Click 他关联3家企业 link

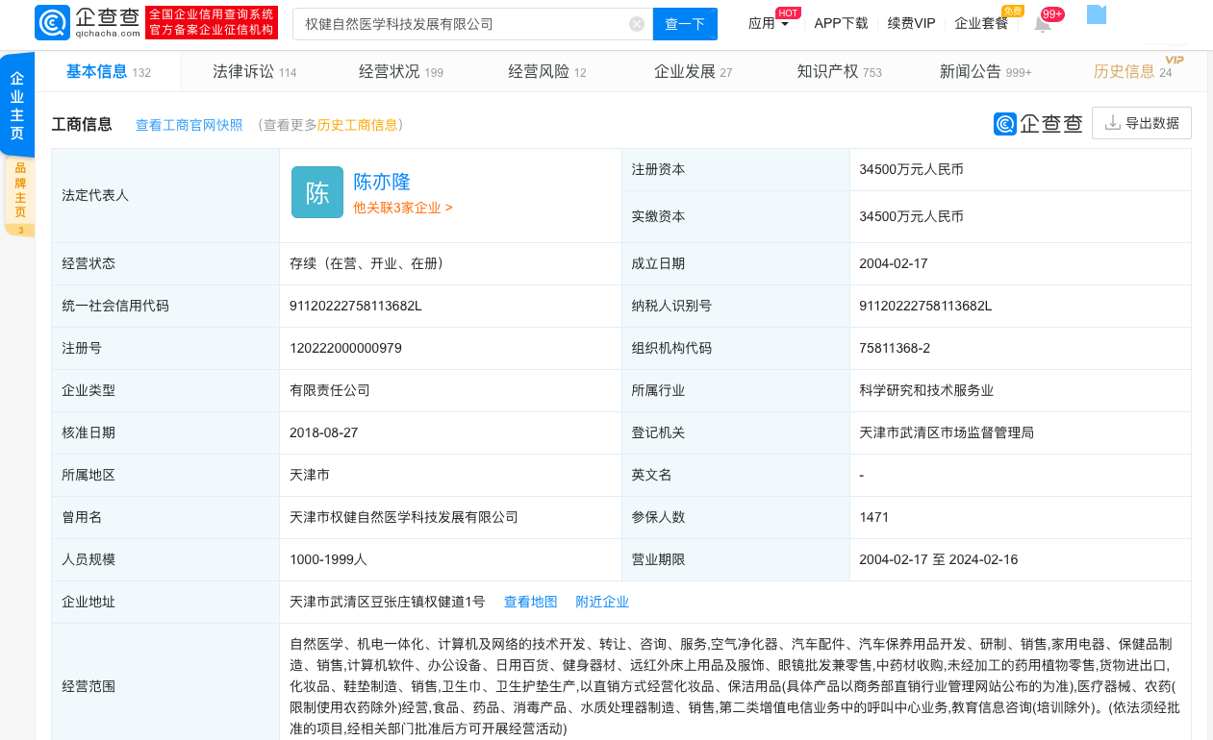click(402, 208)
